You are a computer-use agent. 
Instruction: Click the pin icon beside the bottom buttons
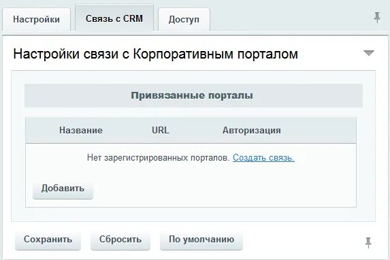[368, 242]
